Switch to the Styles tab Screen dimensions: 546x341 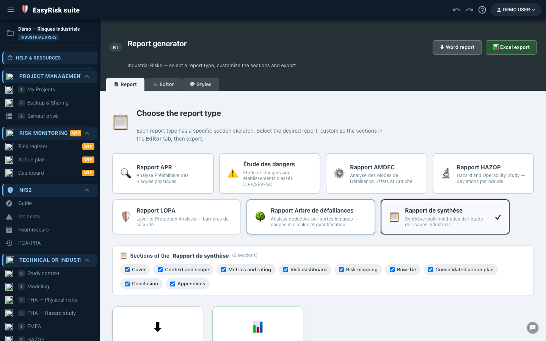201,84
